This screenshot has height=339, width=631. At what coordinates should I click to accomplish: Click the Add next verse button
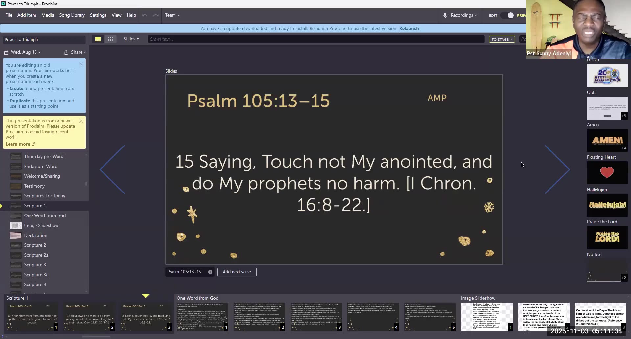[x=237, y=272]
